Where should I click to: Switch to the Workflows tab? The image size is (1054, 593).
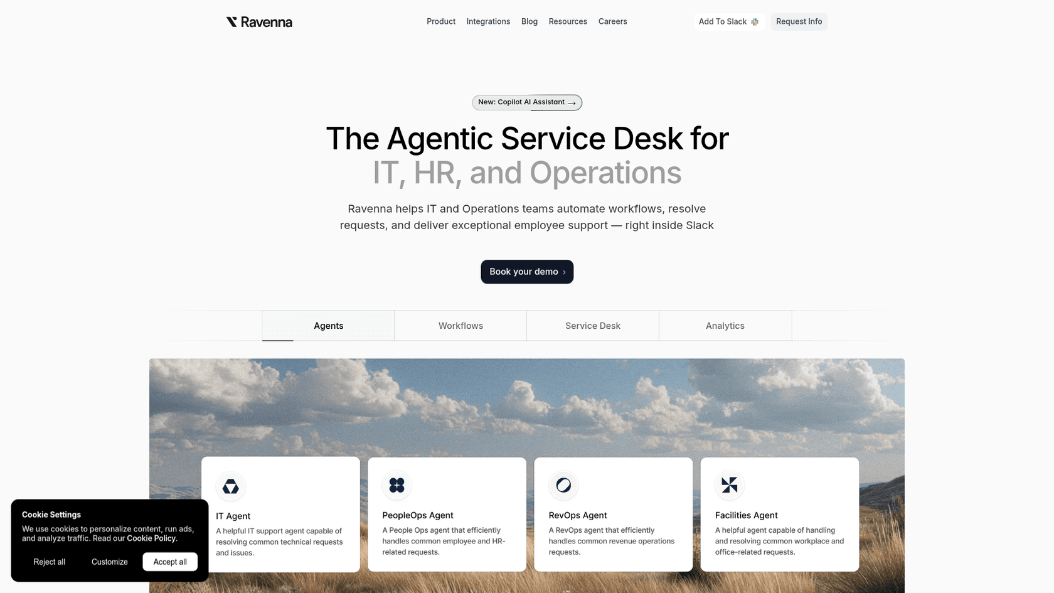[x=460, y=326]
